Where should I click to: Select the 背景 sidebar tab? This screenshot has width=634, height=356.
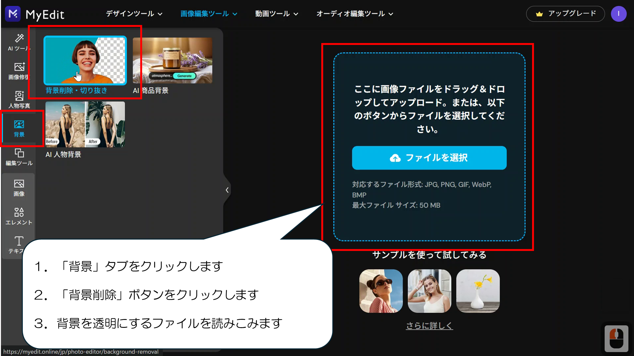(19, 128)
